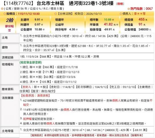Click the 保證金 value 91
Screen dimensions: 155x138
click(x=140, y=24)
